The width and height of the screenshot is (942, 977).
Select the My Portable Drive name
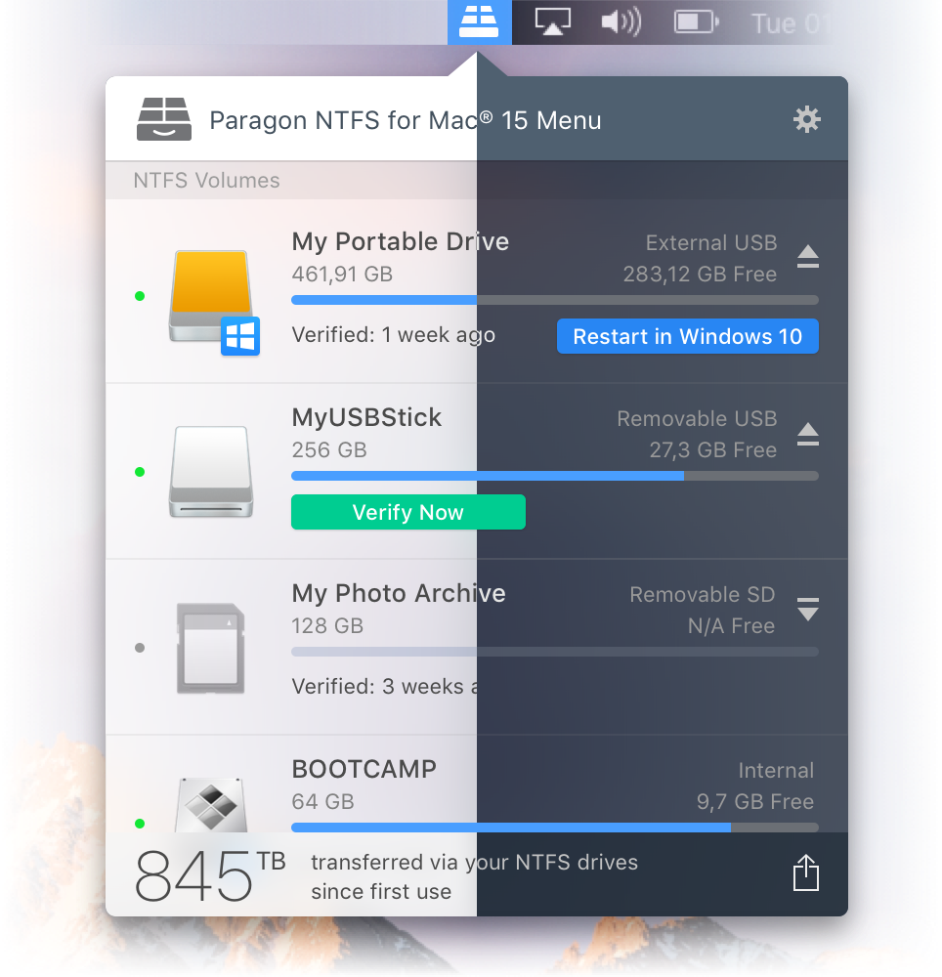click(400, 241)
